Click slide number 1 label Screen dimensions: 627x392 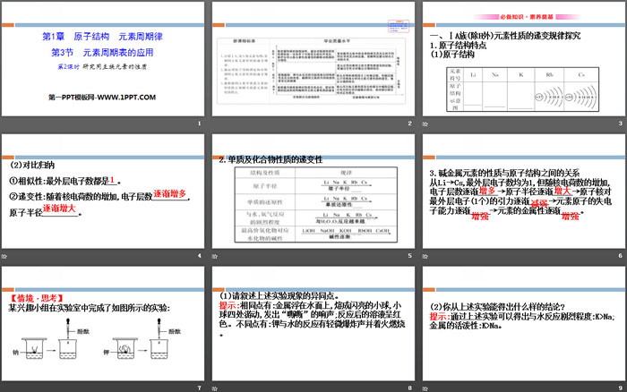point(199,124)
